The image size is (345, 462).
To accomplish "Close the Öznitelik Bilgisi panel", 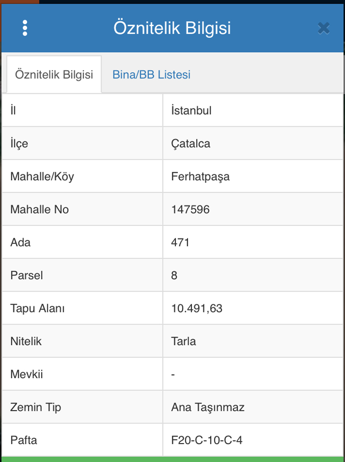I will tap(324, 28).
